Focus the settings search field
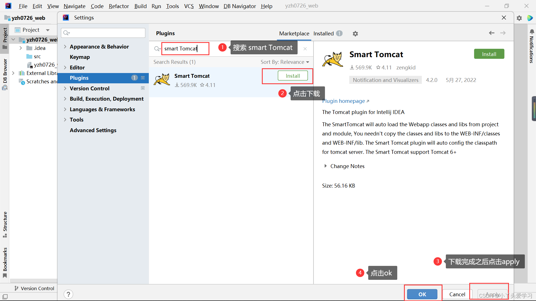This screenshot has width=536, height=301. (x=103, y=33)
